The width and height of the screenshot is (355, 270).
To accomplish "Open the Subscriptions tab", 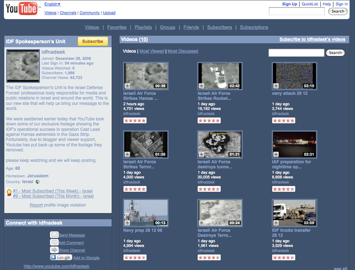I will pos(254,27).
